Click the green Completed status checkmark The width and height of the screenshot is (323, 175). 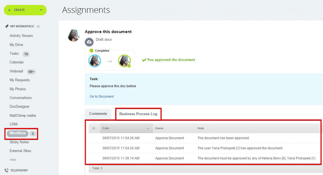click(x=91, y=51)
